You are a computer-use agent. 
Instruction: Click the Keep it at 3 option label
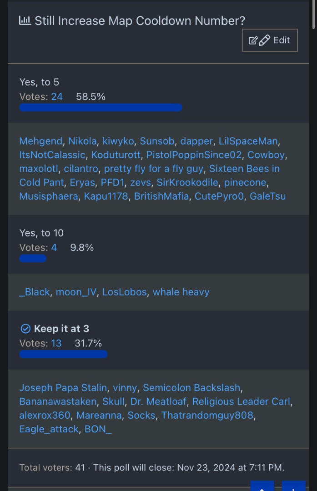[61, 329]
